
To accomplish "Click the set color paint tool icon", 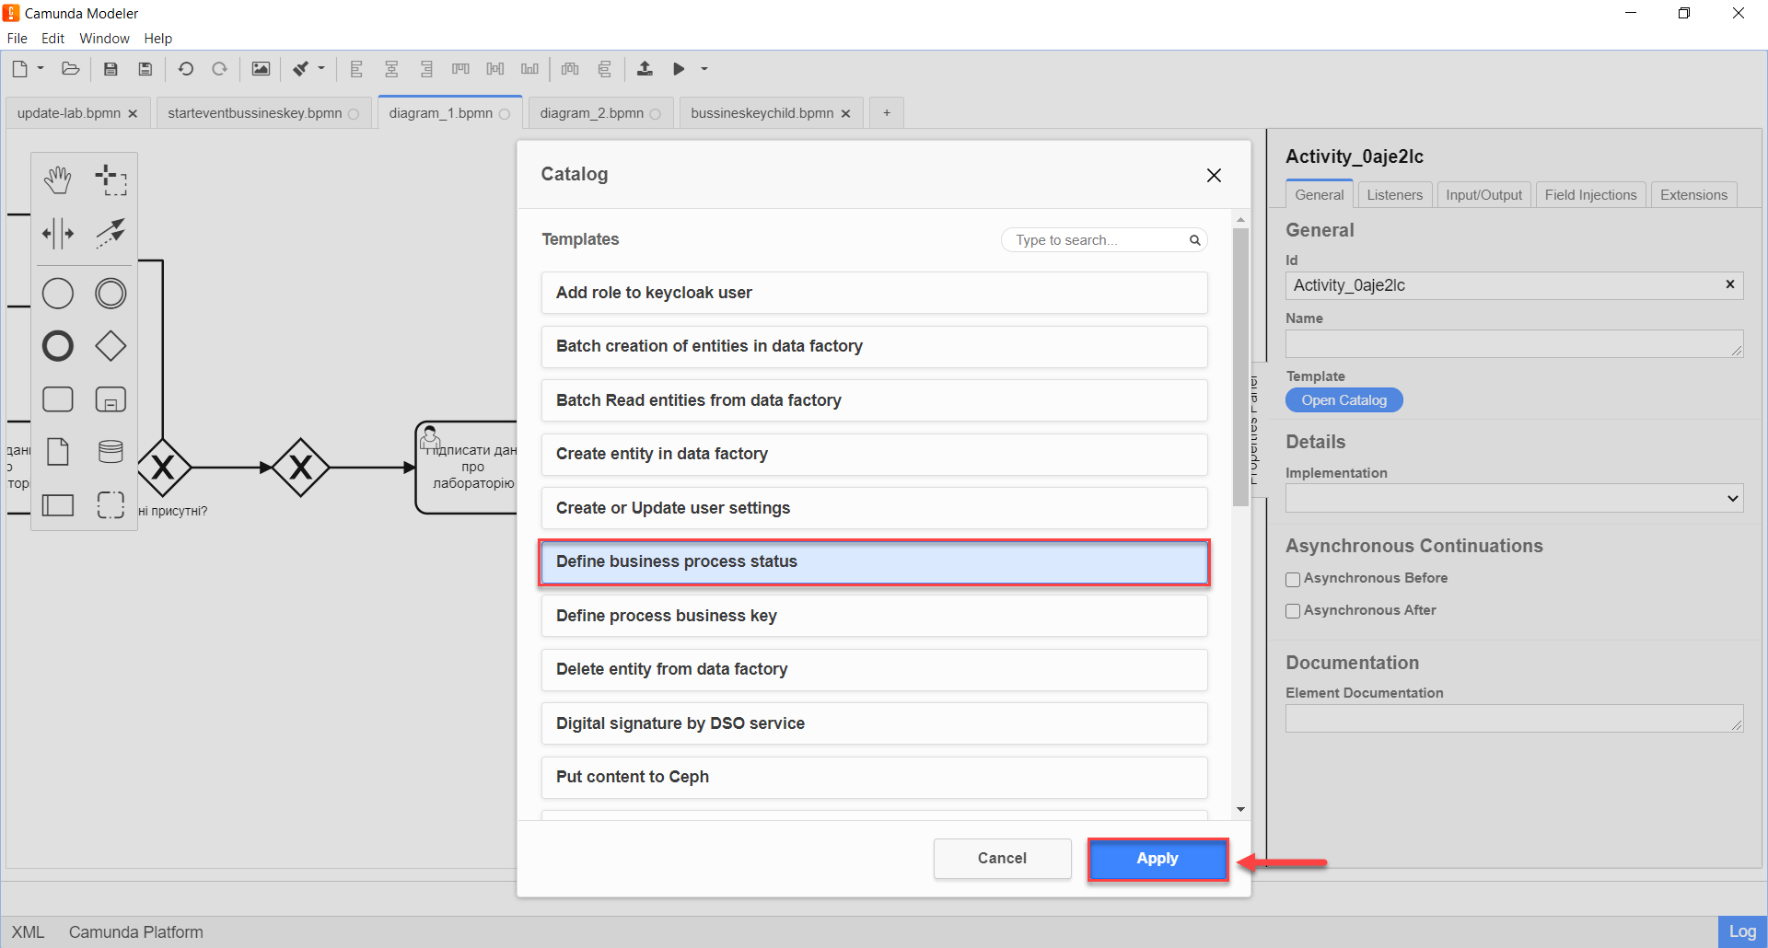I will pyautogui.click(x=300, y=69).
